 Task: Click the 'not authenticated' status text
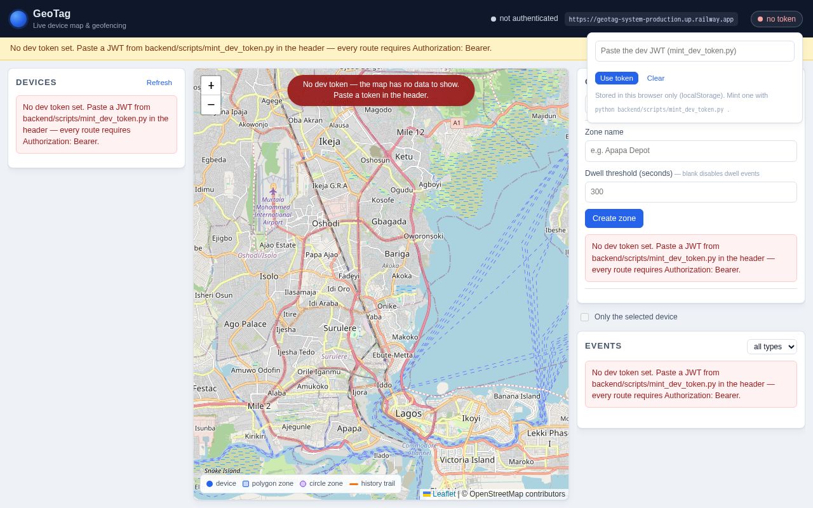[x=529, y=19]
